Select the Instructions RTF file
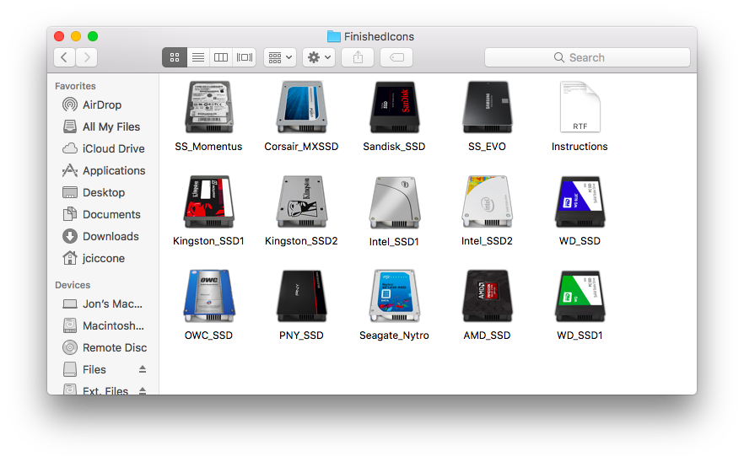 point(580,107)
